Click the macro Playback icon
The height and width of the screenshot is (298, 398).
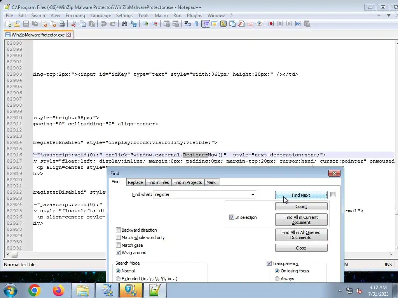click(x=289, y=24)
